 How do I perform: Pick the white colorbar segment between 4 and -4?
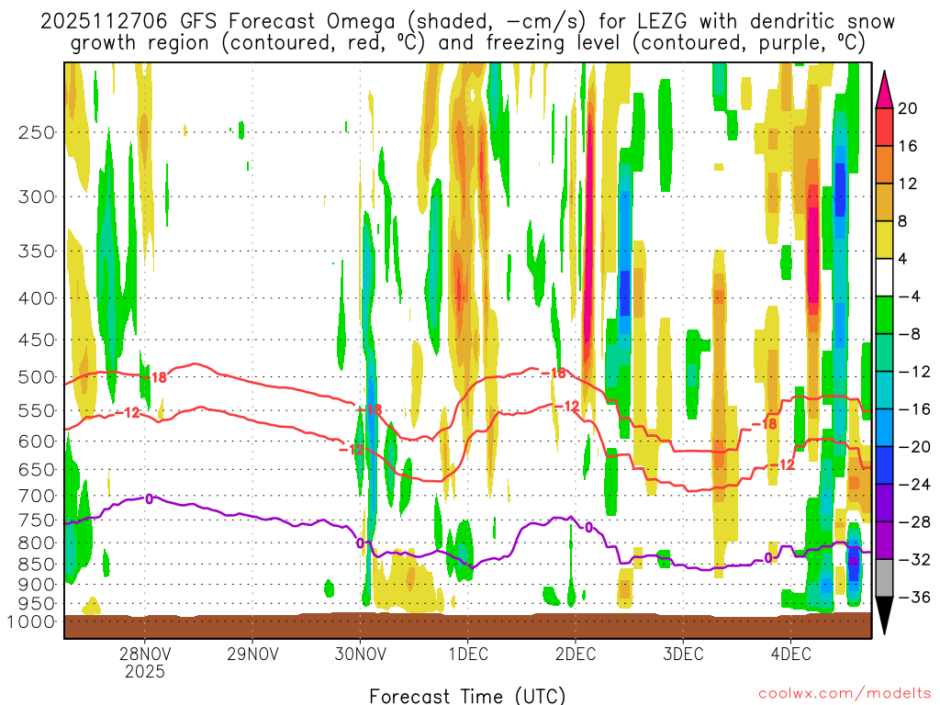point(886,277)
